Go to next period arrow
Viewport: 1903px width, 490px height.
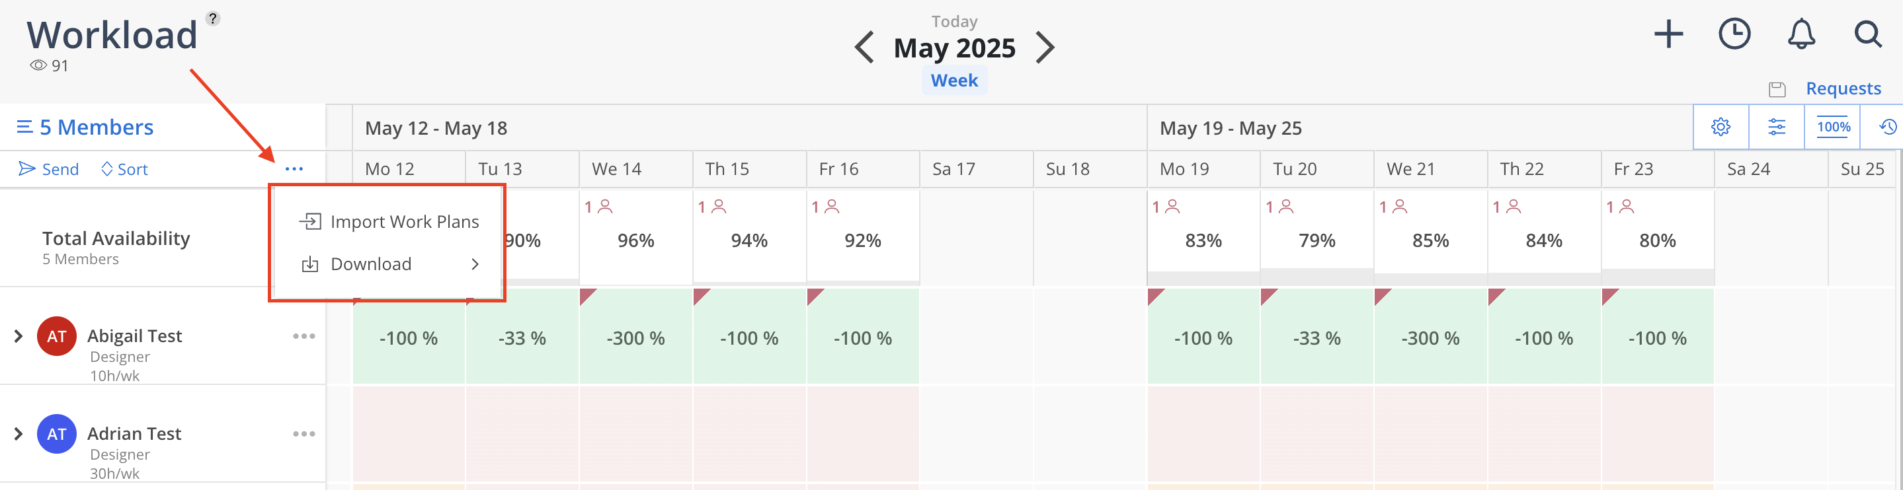coord(1045,48)
